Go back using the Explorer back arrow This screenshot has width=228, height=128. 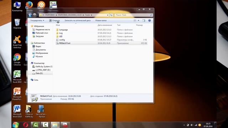pos(30,15)
